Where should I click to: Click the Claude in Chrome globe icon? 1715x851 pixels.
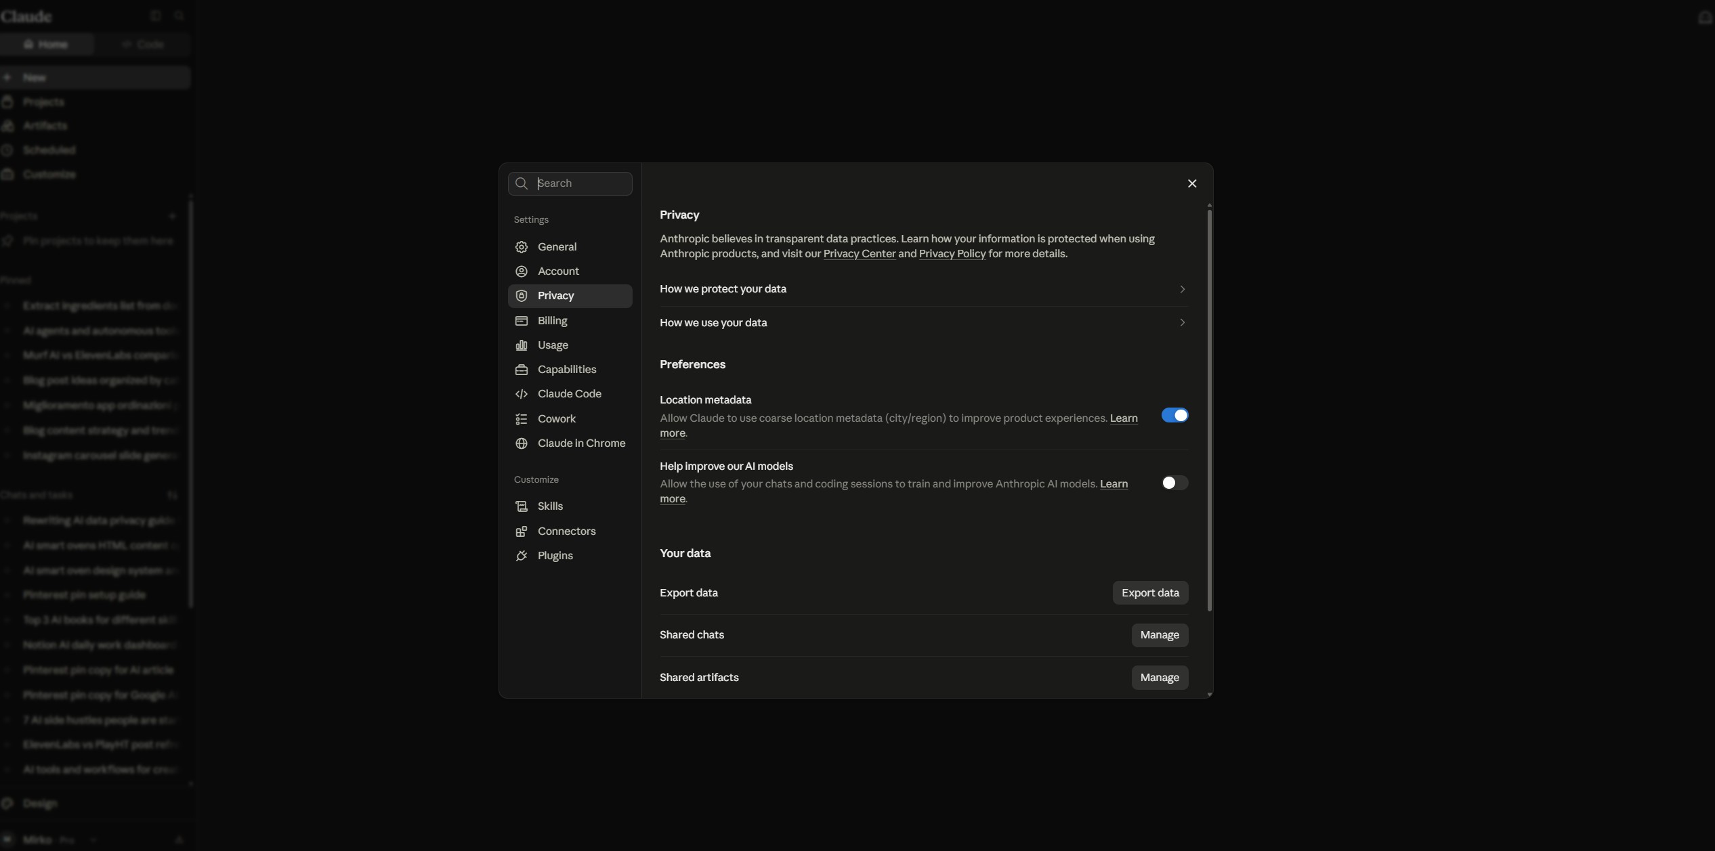coord(521,443)
